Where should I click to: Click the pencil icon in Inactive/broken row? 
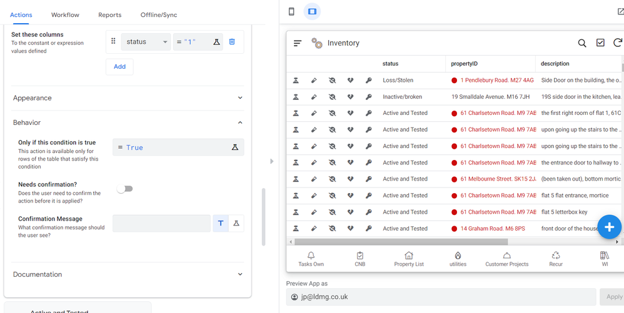pyautogui.click(x=314, y=97)
